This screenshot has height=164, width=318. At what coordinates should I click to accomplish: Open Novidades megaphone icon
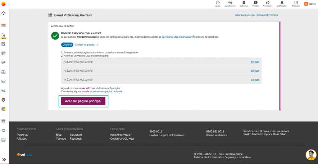tap(268, 4)
